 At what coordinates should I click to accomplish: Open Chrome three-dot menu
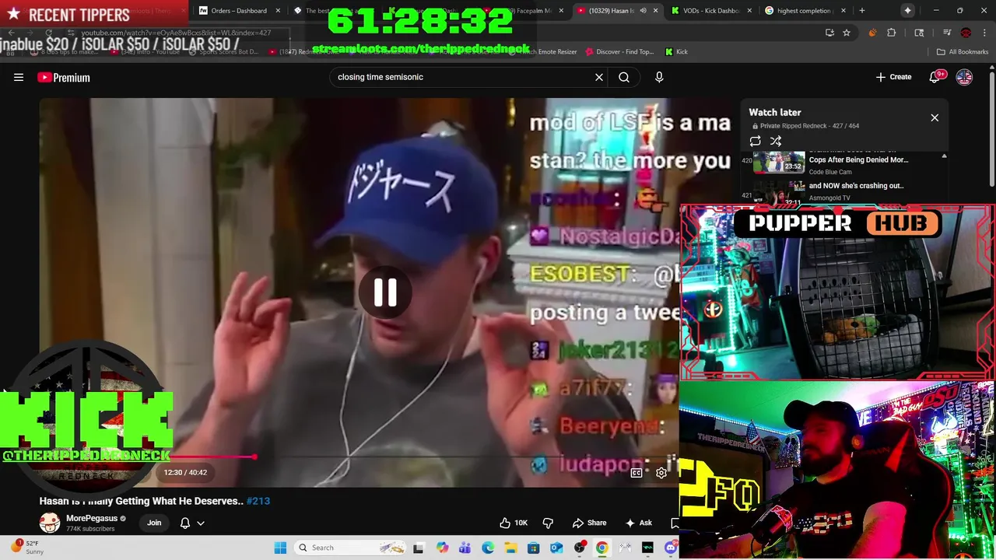[x=984, y=33]
